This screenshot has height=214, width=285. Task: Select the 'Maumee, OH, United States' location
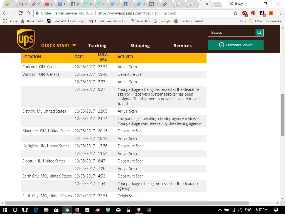(46, 131)
